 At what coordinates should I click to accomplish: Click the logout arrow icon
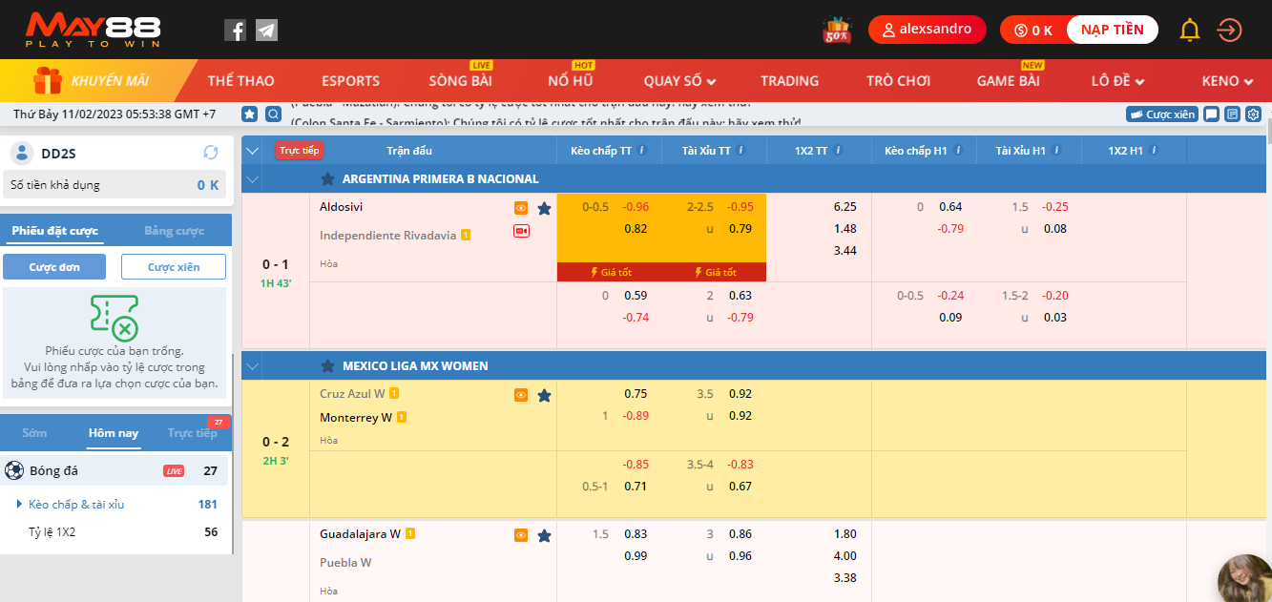[x=1229, y=31]
